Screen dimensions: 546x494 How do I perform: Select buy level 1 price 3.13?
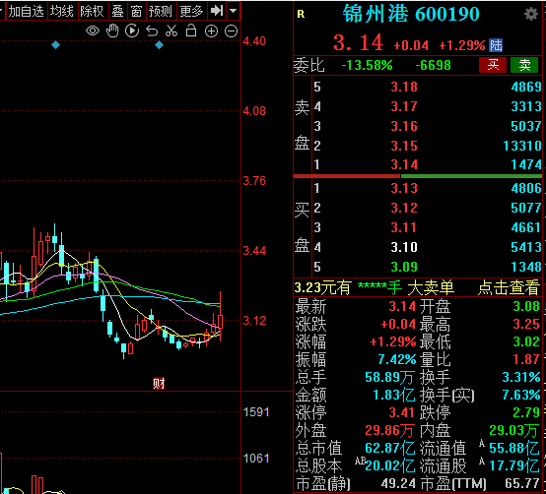pyautogui.click(x=404, y=188)
